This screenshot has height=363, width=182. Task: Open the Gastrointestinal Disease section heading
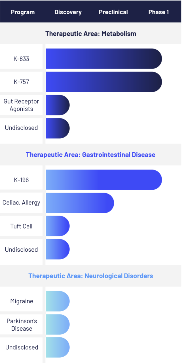(x=91, y=155)
